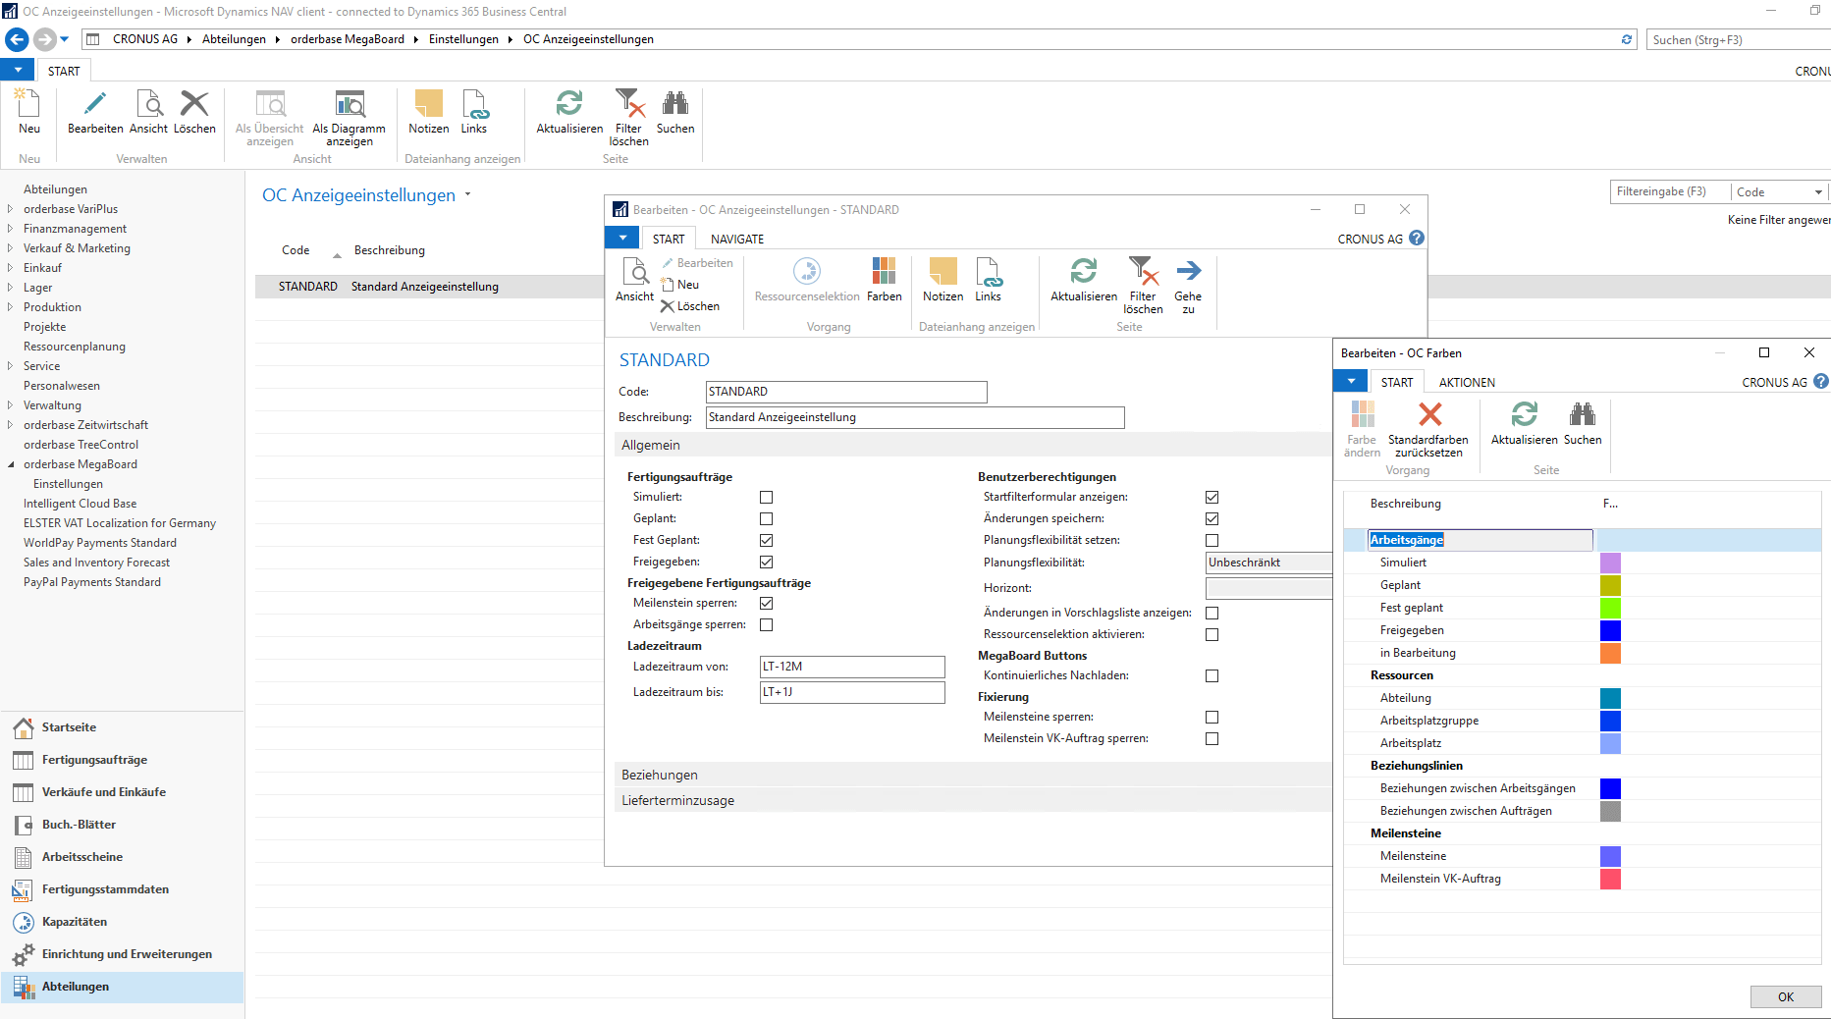Image resolution: width=1831 pixels, height=1019 pixels.
Task: Go back with the navigation arrow
Action: click(17, 39)
